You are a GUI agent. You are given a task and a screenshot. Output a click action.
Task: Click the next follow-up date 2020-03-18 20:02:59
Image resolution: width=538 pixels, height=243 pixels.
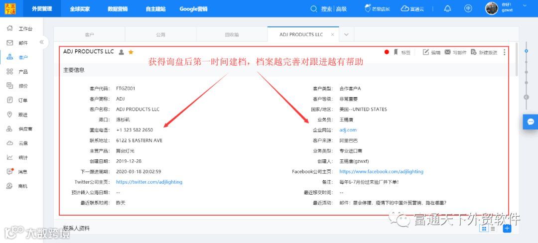click(138, 171)
